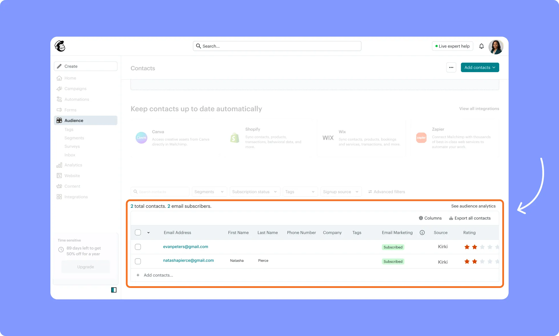
Task: Open Tags under Audience
Action: click(69, 129)
